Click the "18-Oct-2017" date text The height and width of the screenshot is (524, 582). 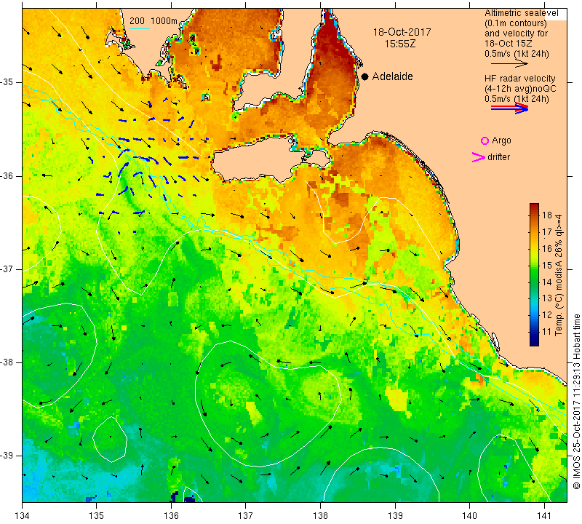402,32
